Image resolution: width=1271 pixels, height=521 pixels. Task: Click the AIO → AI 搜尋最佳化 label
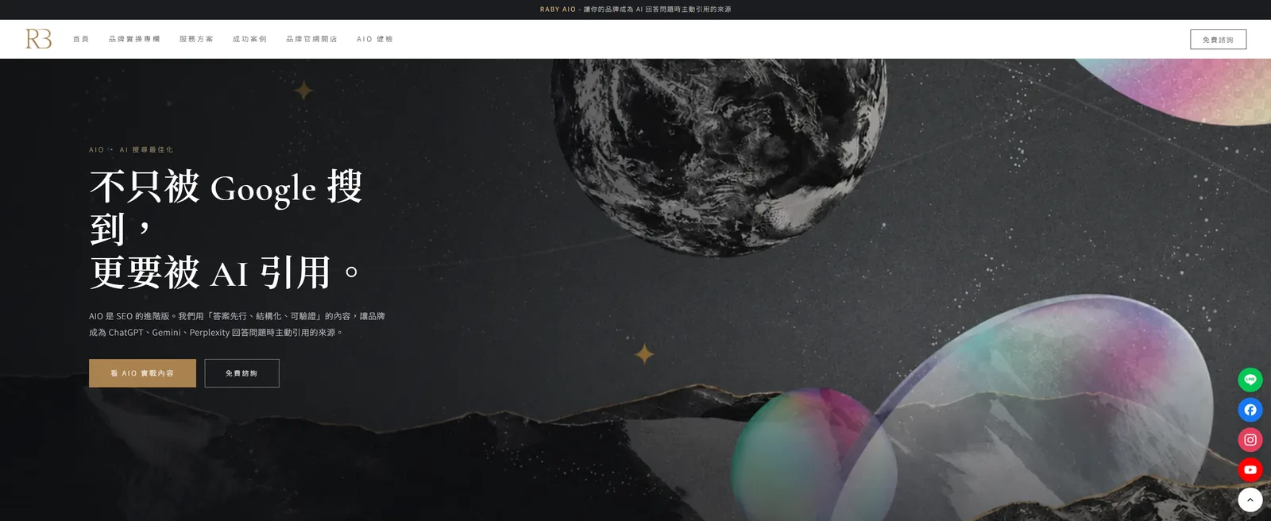pyautogui.click(x=131, y=149)
